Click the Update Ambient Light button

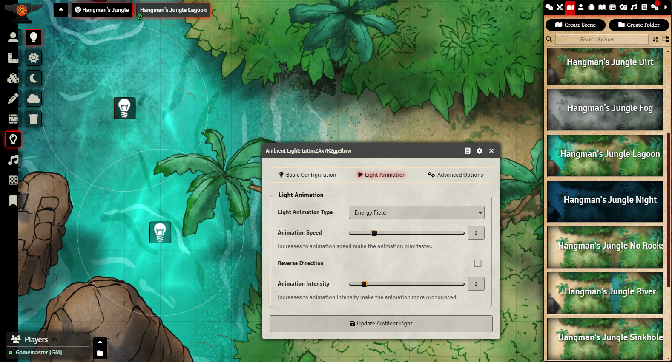381,324
